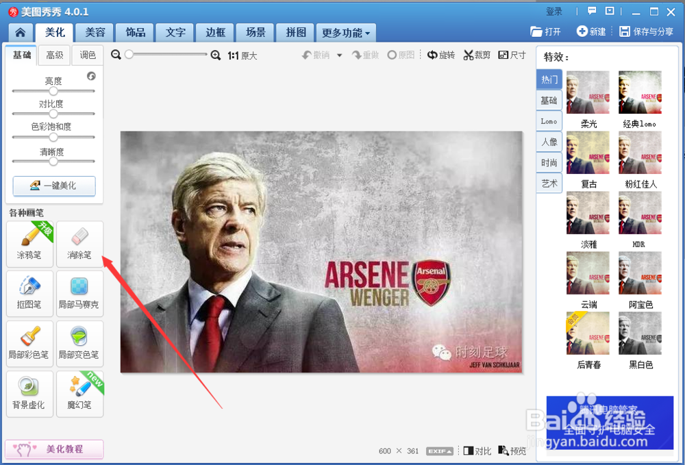This screenshot has width=685, height=465.
Task: Click the zoom level slider handle
Action: click(129, 55)
